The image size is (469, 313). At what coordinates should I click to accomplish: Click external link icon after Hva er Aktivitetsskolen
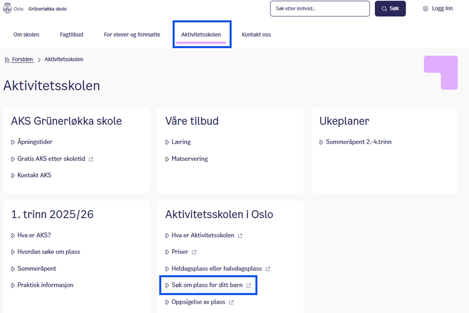(240, 236)
